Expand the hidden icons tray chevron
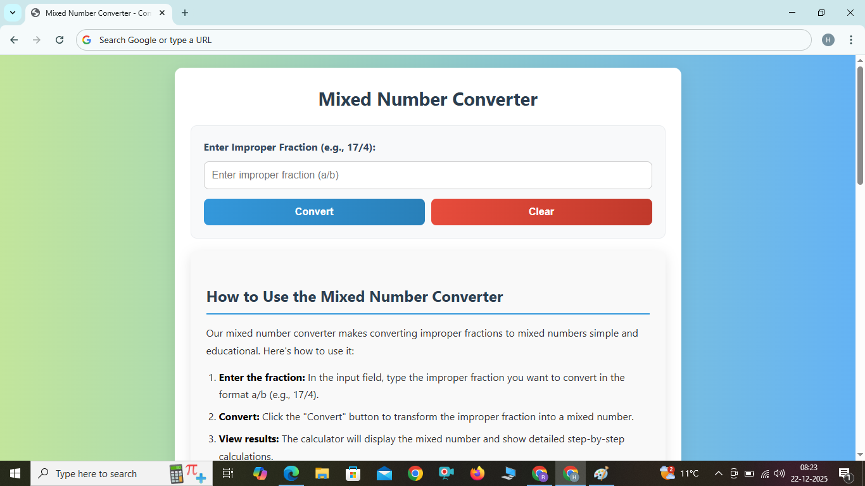Viewport: 865px width, 486px height. point(718,473)
